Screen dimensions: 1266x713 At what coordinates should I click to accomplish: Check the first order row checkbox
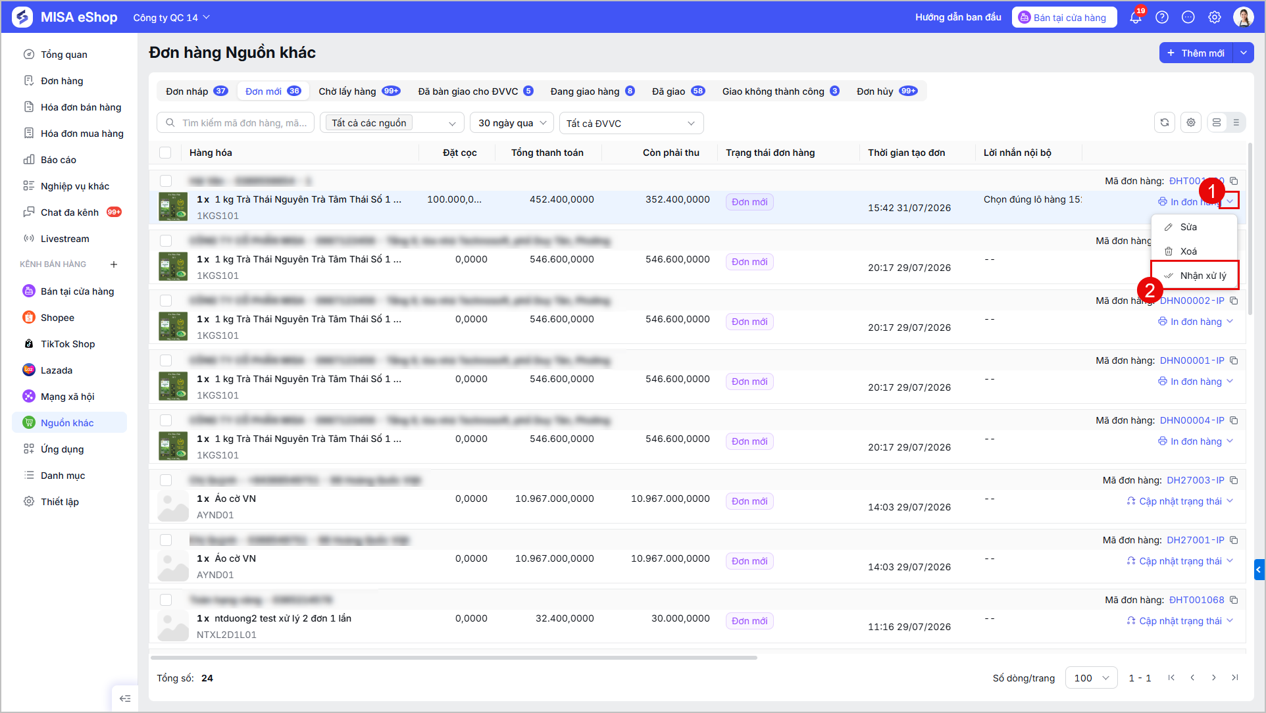(166, 181)
